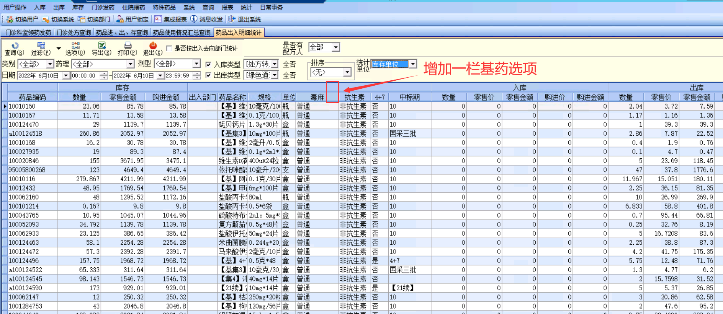This screenshot has width=723, height=314.
Task: Open the 是否有配方人 dropdown
Action: pos(336,47)
